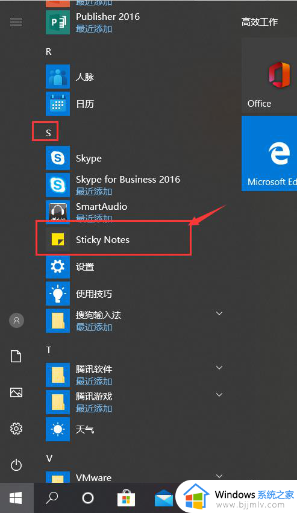Image resolution: width=297 pixels, height=513 pixels.
Task: Click the 腾讯软件 folder icon
Action: [58, 375]
